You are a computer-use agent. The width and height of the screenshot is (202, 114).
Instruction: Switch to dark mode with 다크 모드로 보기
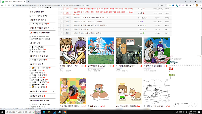click(x=181, y=104)
